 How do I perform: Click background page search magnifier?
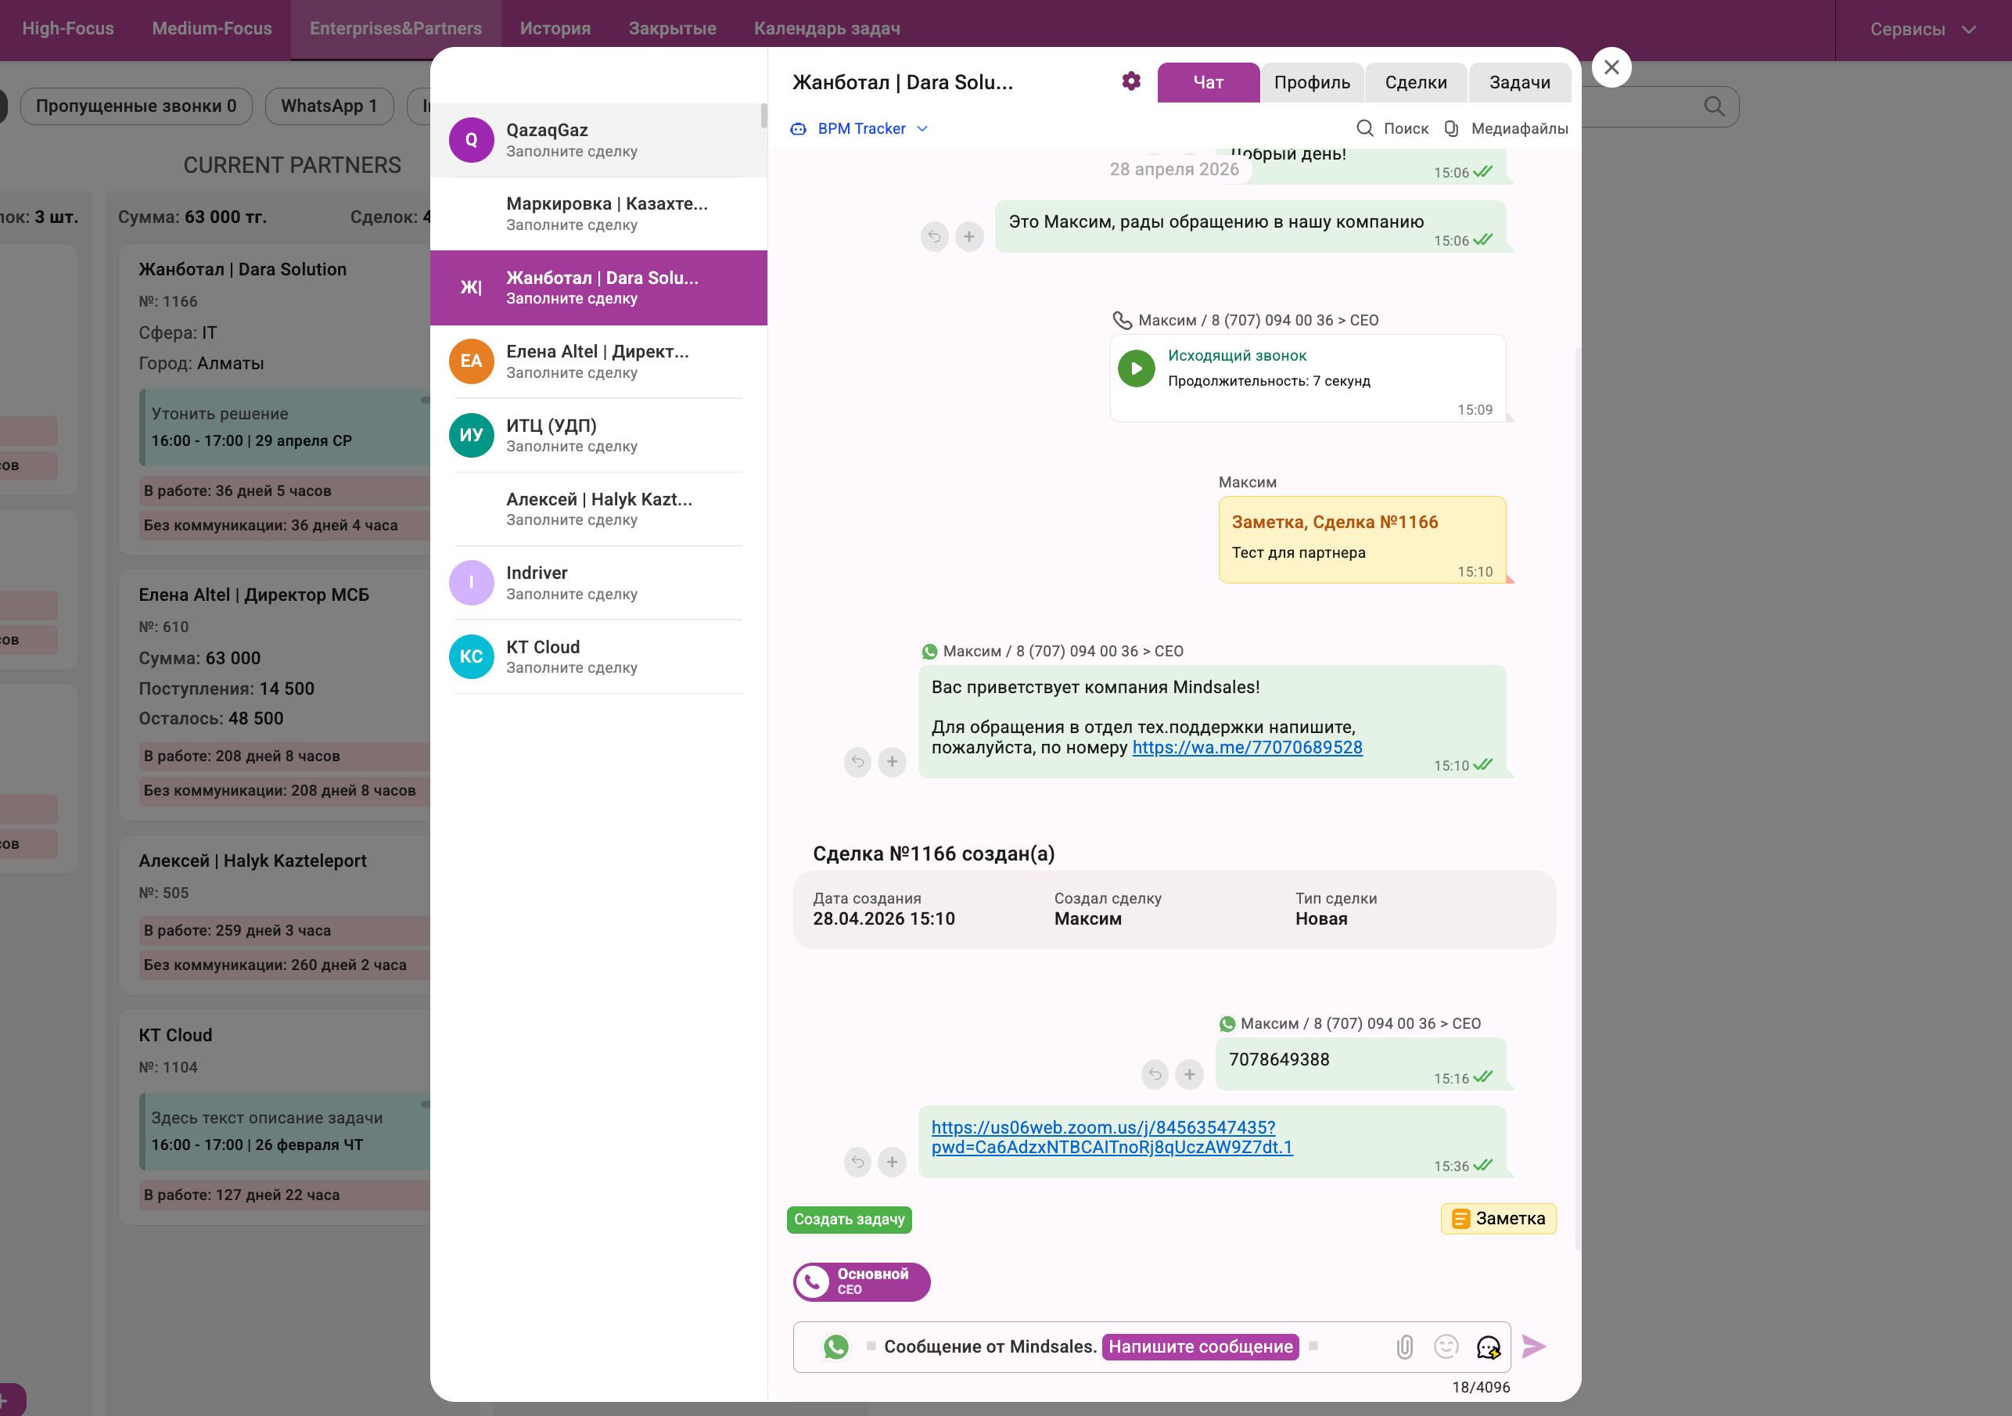click(1714, 106)
